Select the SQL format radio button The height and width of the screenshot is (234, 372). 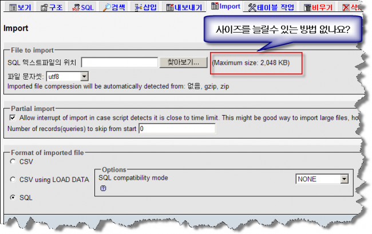[x=13, y=197]
